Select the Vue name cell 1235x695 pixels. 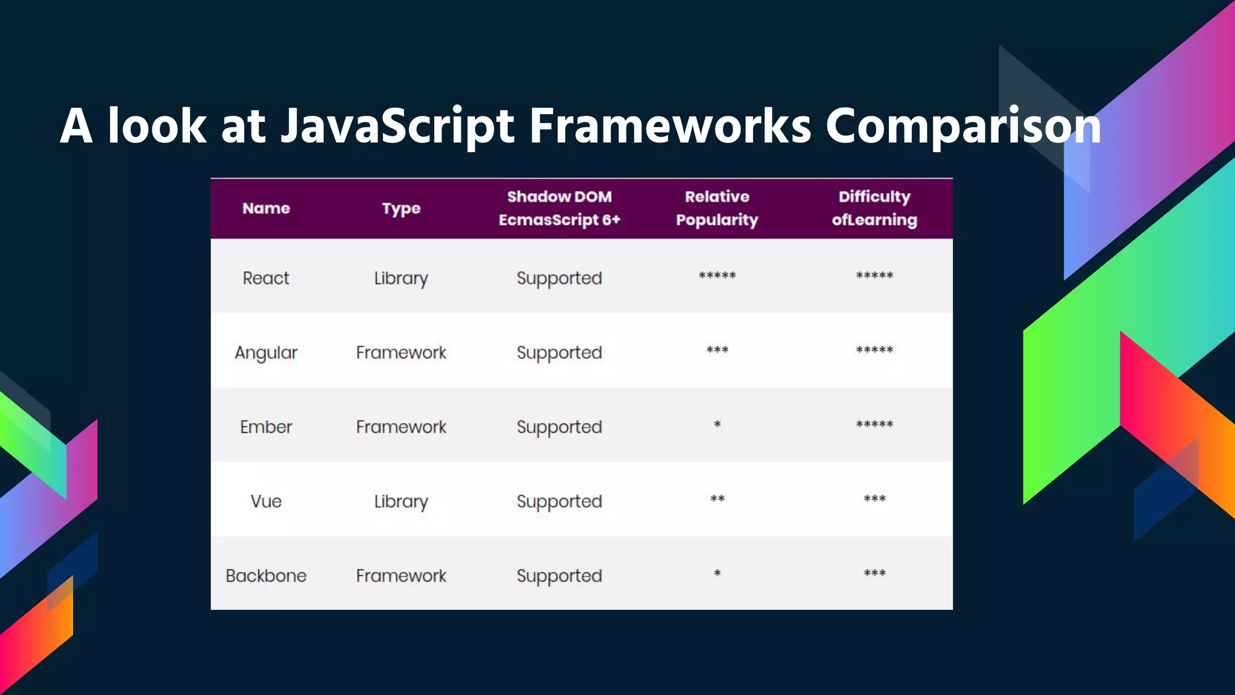[266, 501]
